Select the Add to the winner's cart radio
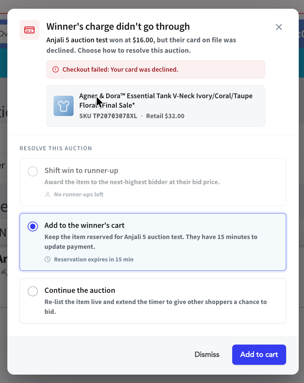 click(x=33, y=226)
